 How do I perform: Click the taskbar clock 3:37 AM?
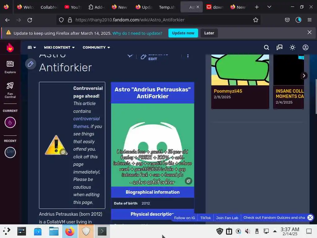click(290, 231)
